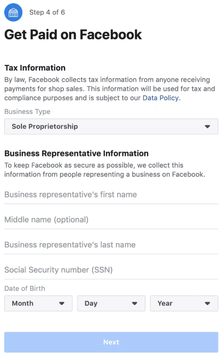219x353 pixels.
Task: Click the business representative's last name field
Action: pyautogui.click(x=111, y=245)
